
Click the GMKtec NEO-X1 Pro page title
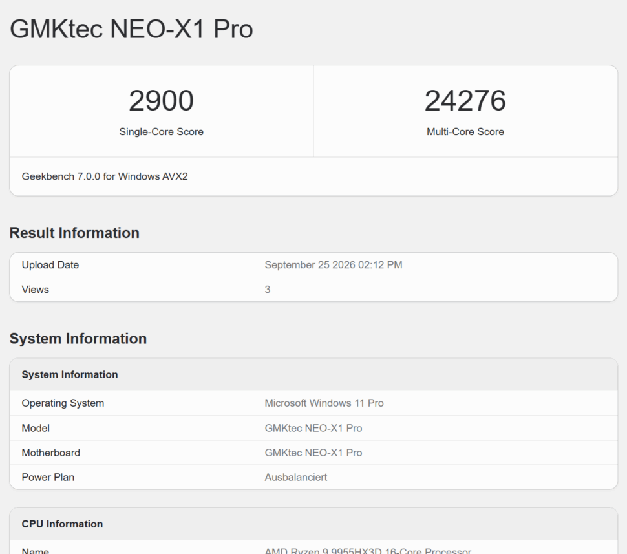click(131, 29)
